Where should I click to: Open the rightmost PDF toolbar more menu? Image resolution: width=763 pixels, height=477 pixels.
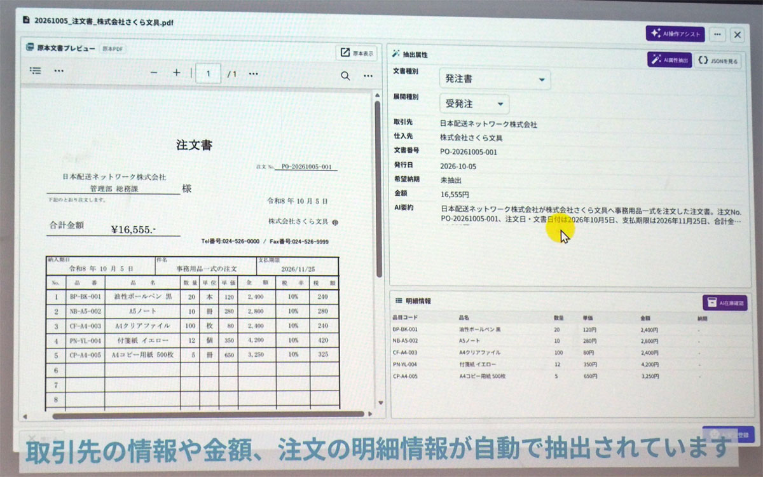click(x=368, y=76)
